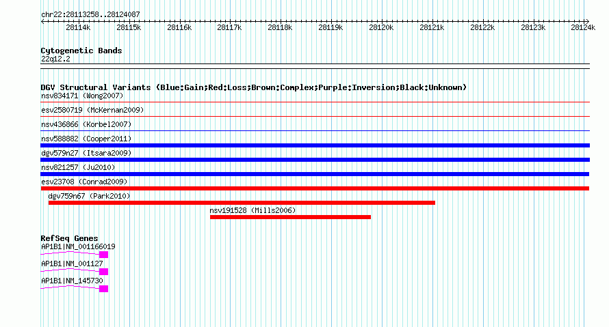
Task: Open the nsv191528 (Mills2006) label
Action: coord(252,210)
